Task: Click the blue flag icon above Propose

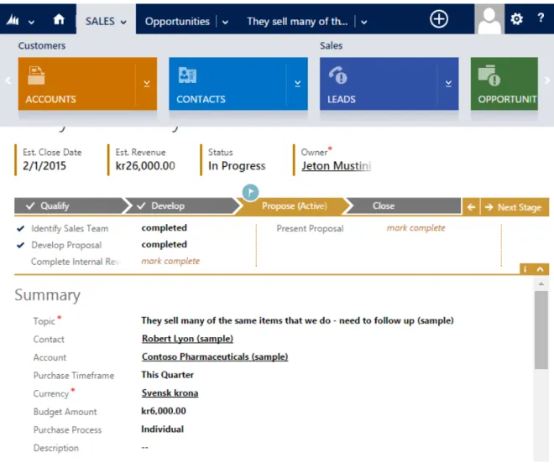Action: click(250, 192)
